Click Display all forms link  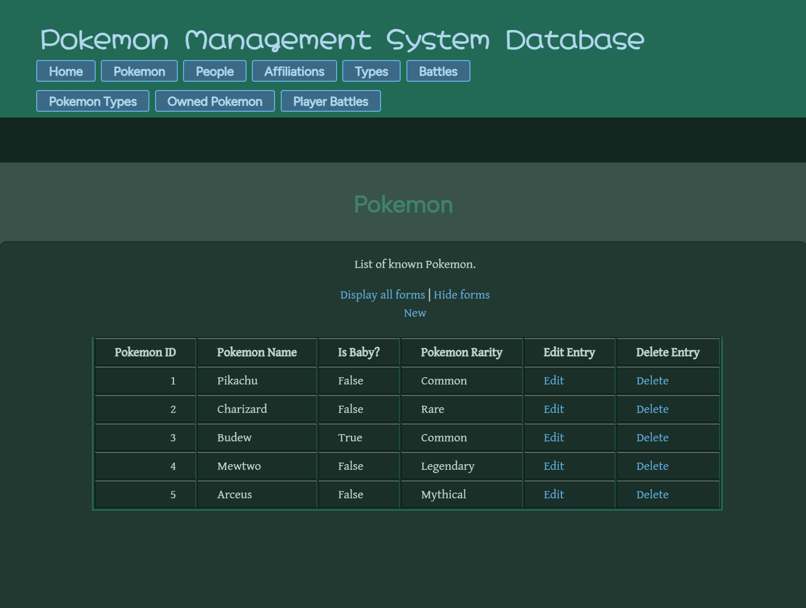click(383, 295)
